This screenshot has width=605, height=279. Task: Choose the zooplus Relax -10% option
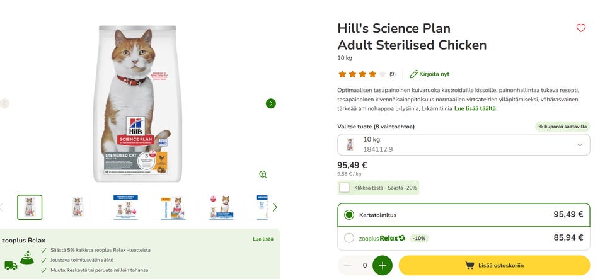[x=349, y=238]
